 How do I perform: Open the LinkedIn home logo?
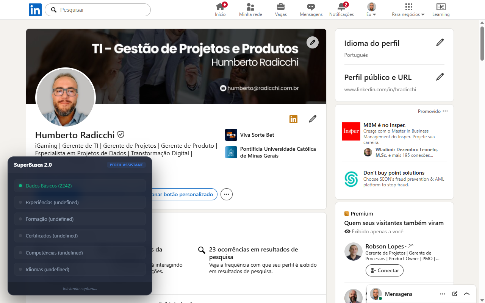coord(35,10)
